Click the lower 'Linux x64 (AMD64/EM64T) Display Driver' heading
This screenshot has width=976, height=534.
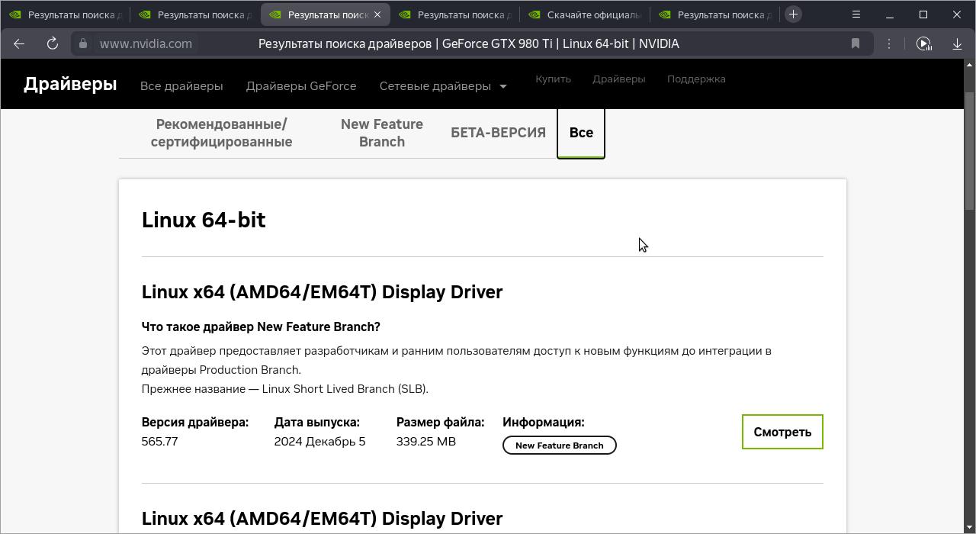(322, 519)
